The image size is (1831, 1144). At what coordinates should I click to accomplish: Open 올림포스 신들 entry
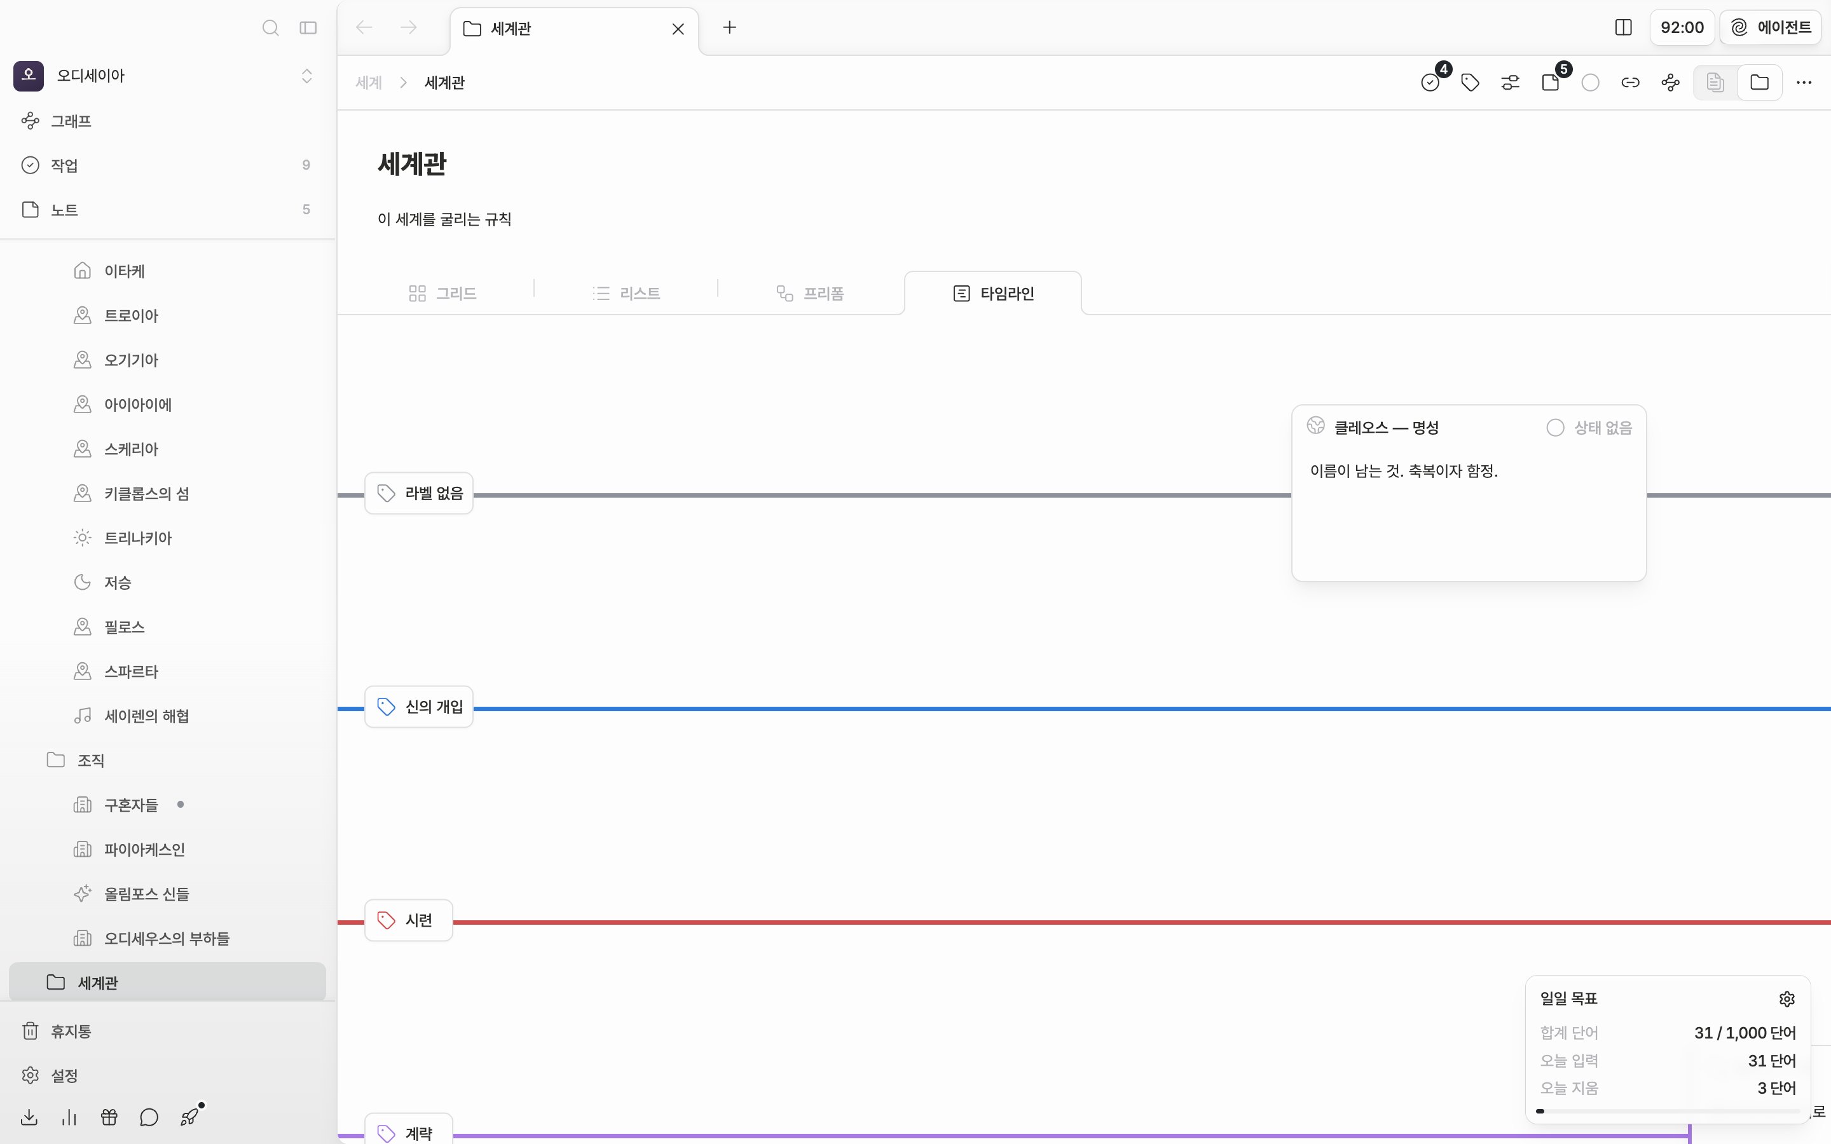167,894
